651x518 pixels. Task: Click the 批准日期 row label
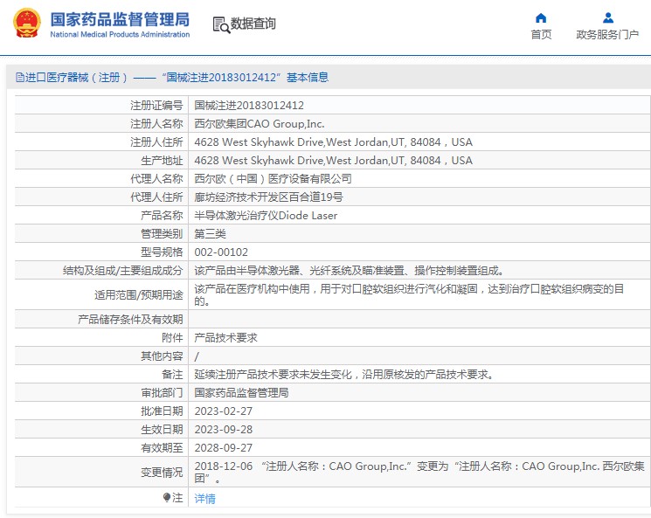162,411
